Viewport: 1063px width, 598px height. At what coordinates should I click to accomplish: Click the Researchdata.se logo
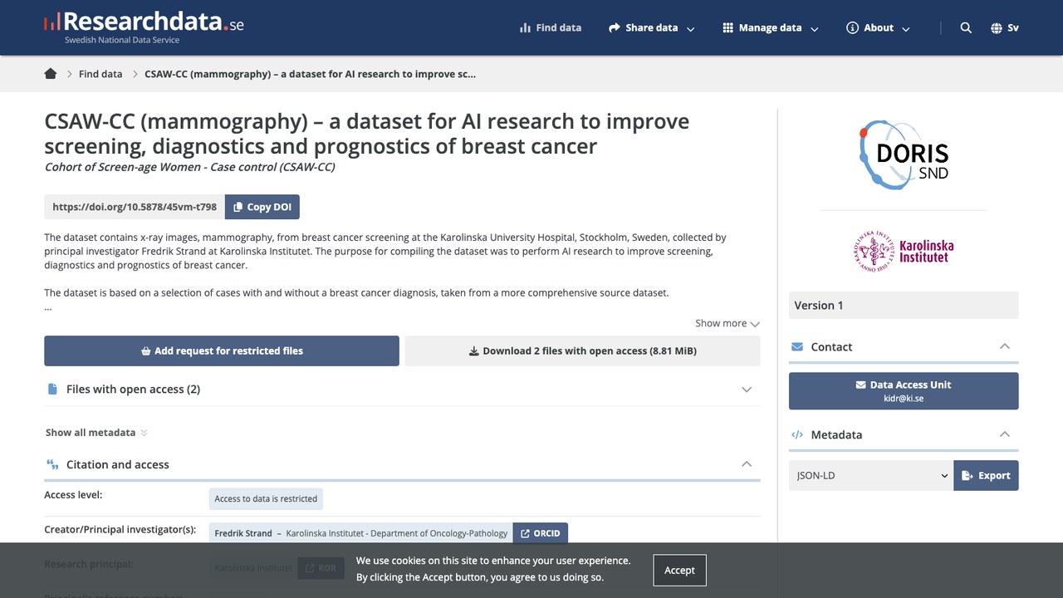point(144,26)
